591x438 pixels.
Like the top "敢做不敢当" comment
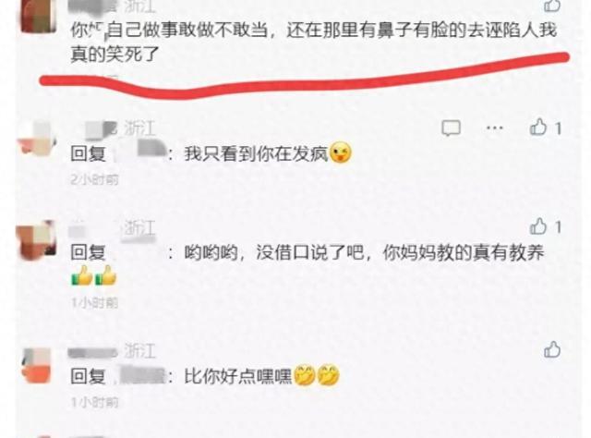(552, 6)
